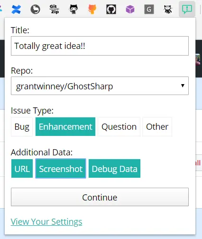Open the View Your Settings link
Image resolution: width=202 pixels, height=239 pixels.
pos(46,221)
